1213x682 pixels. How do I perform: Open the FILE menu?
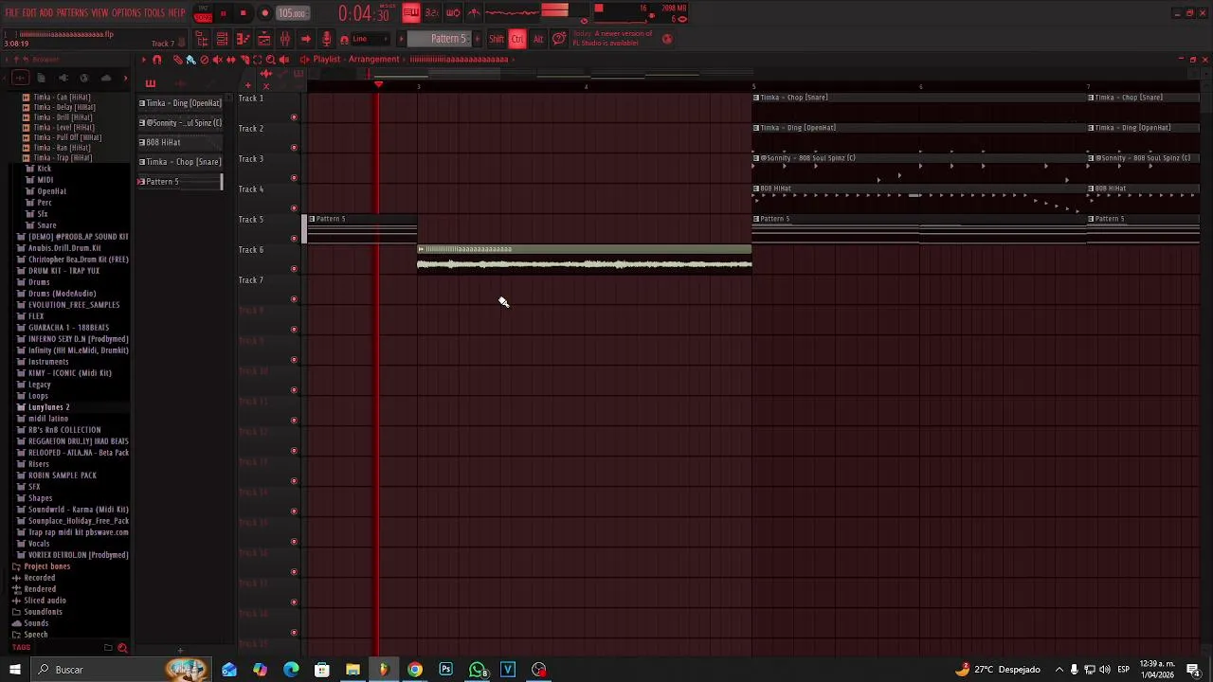11,13
